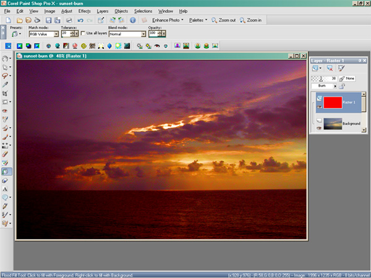Click the Delete Layer icon
The height and width of the screenshot is (278, 371).
(330, 69)
